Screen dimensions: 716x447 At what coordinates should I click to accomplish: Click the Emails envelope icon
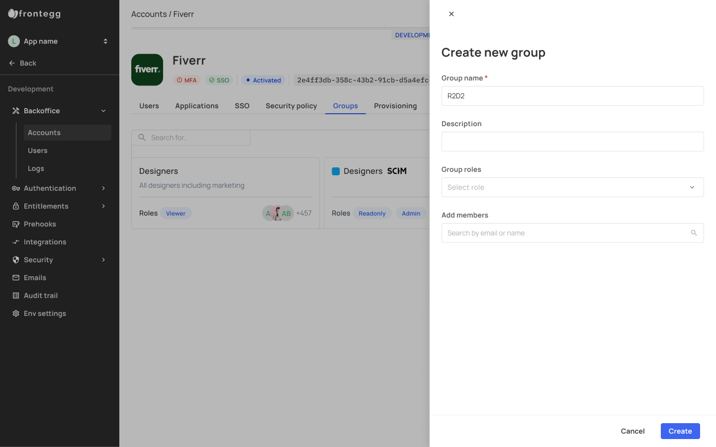point(16,278)
